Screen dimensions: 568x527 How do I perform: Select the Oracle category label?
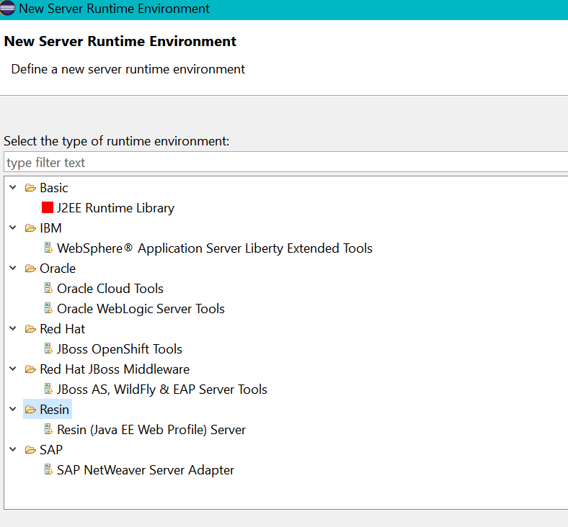[58, 269]
